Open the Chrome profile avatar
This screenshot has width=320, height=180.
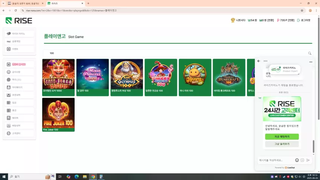click(x=310, y=11)
